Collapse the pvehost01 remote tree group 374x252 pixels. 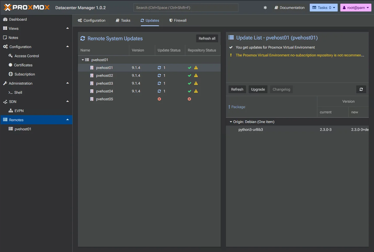(x=83, y=60)
